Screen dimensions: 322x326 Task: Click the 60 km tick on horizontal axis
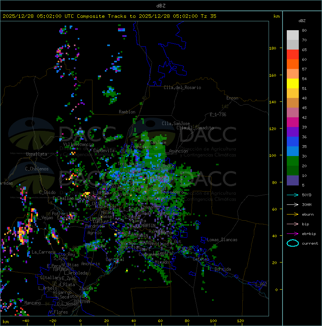pyautogui.click(x=160, y=321)
